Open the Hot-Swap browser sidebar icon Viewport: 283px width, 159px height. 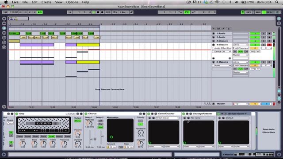(x=4, y=47)
